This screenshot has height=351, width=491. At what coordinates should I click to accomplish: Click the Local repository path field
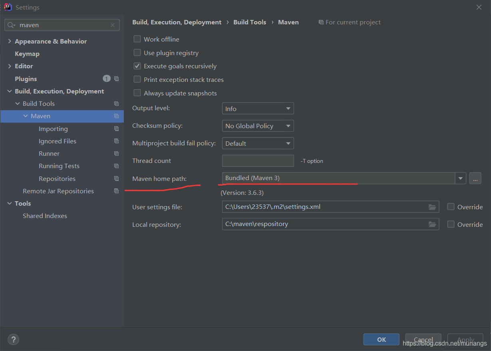point(330,224)
